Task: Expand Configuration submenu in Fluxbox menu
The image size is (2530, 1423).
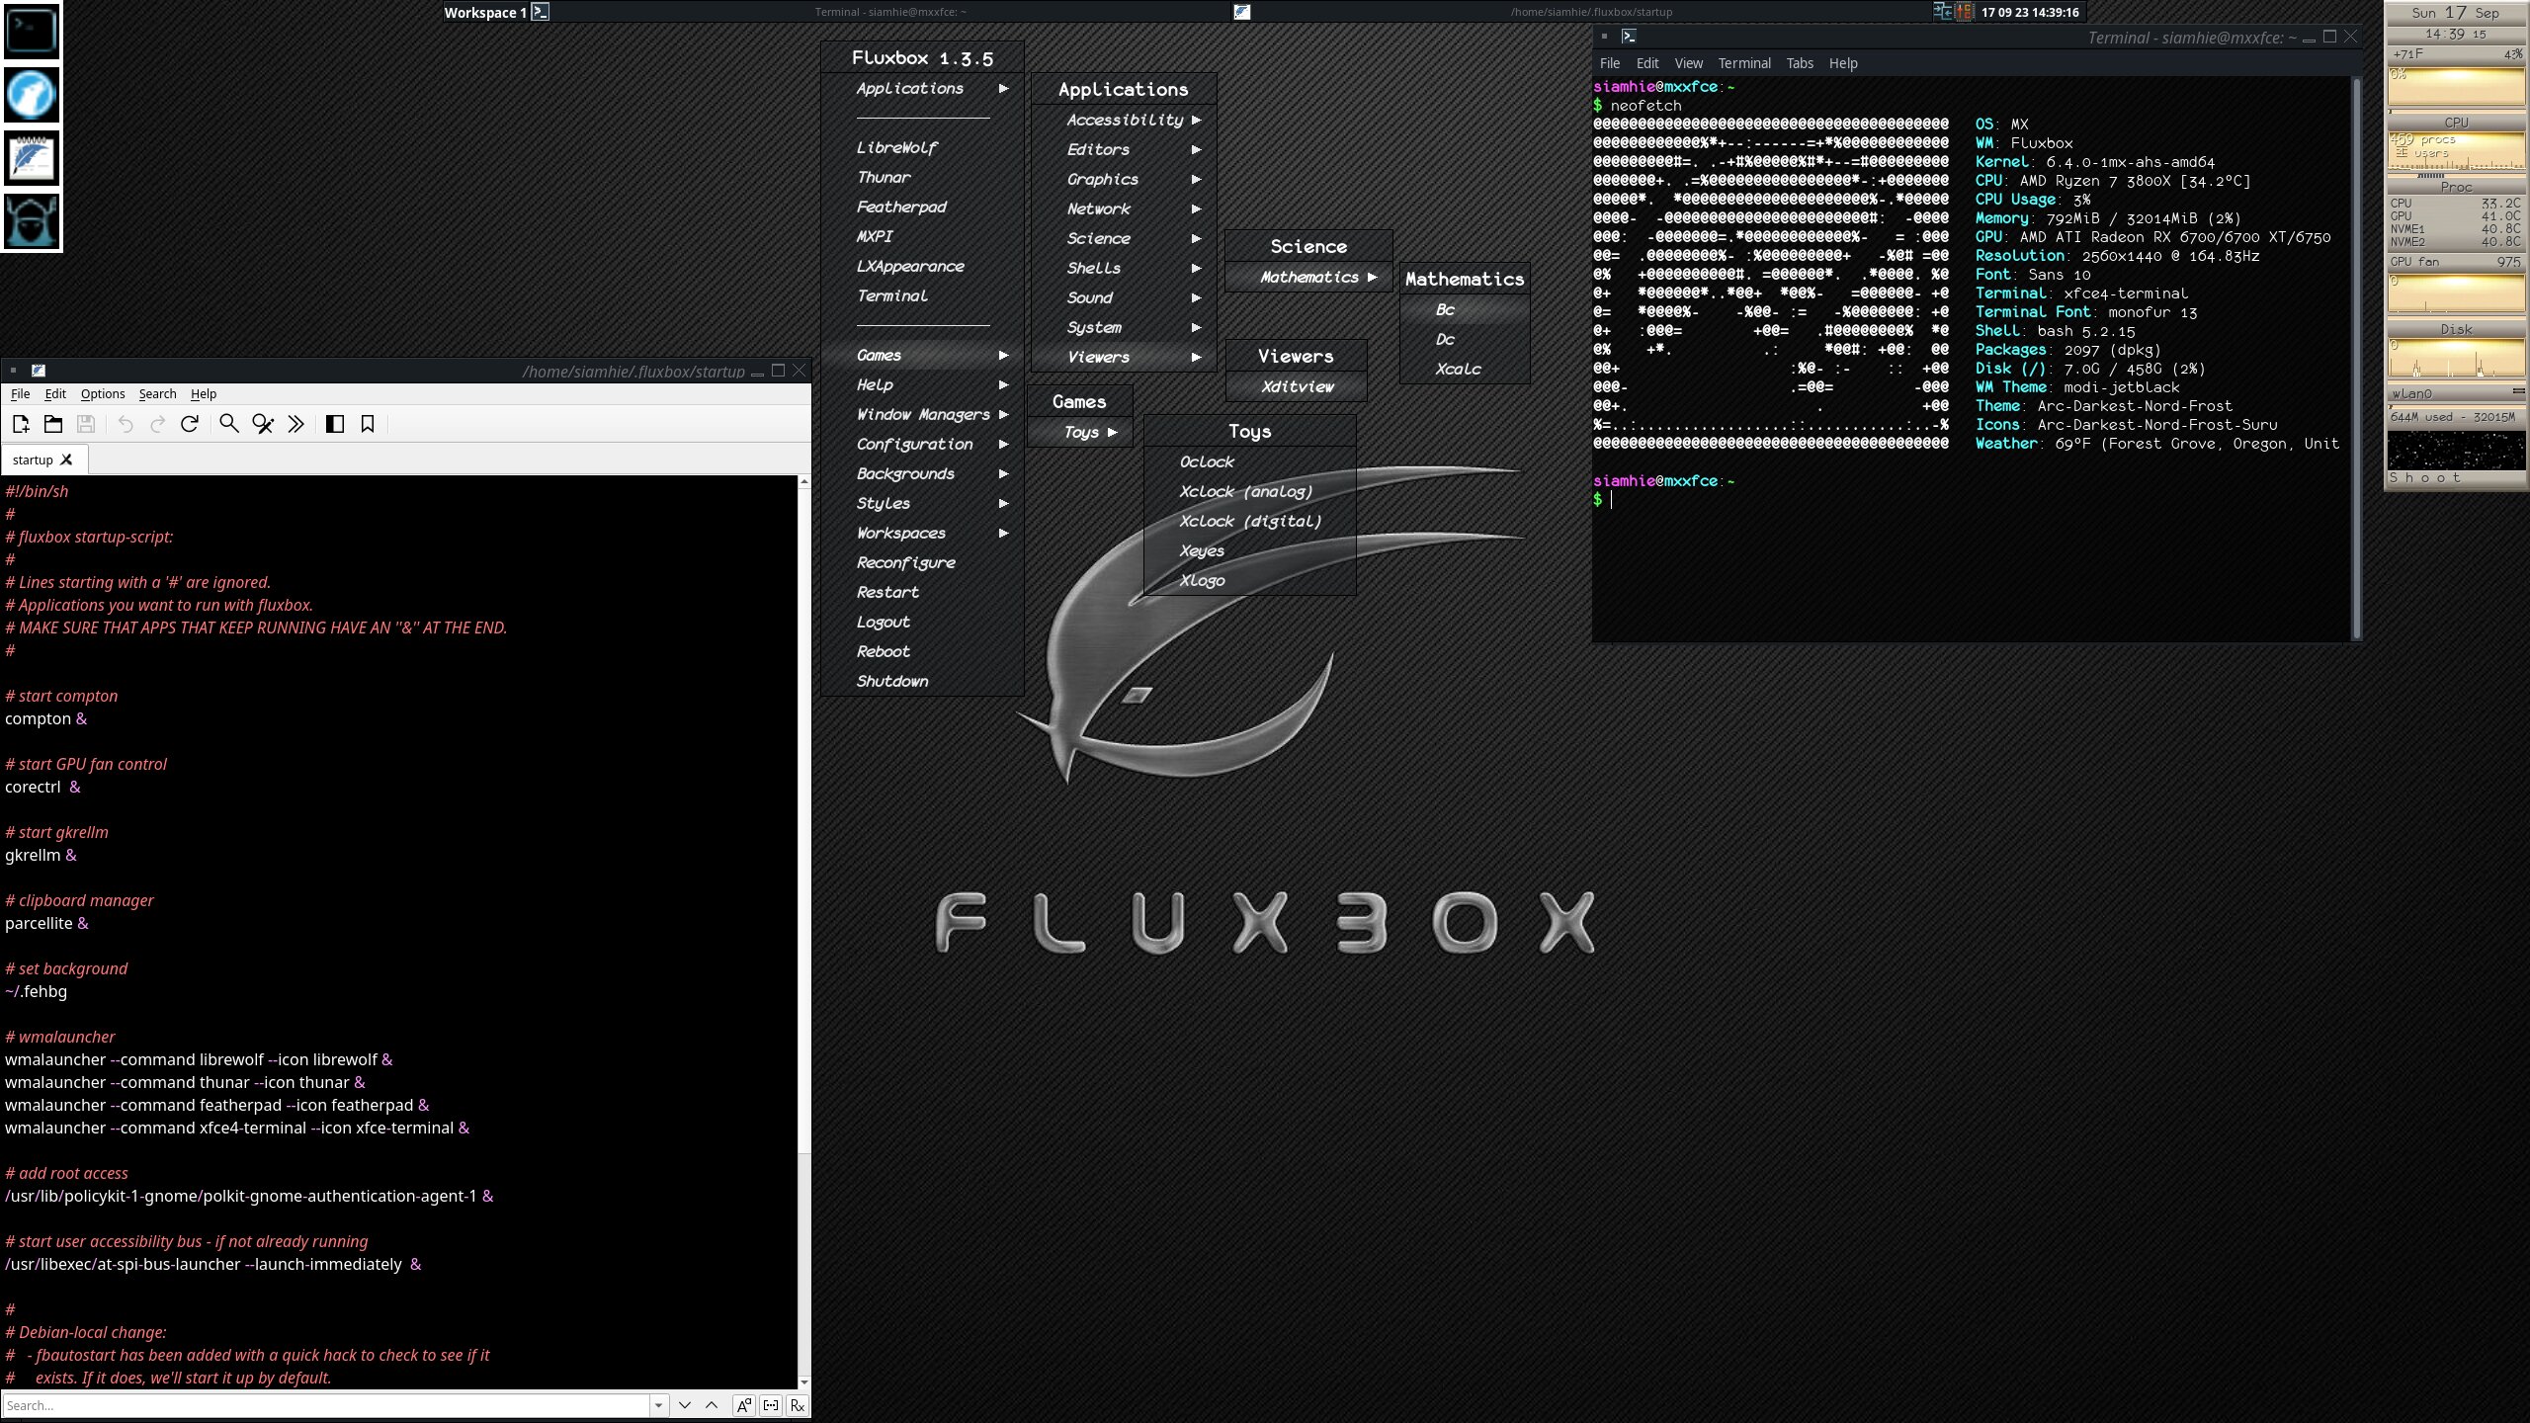Action: [x=923, y=444]
